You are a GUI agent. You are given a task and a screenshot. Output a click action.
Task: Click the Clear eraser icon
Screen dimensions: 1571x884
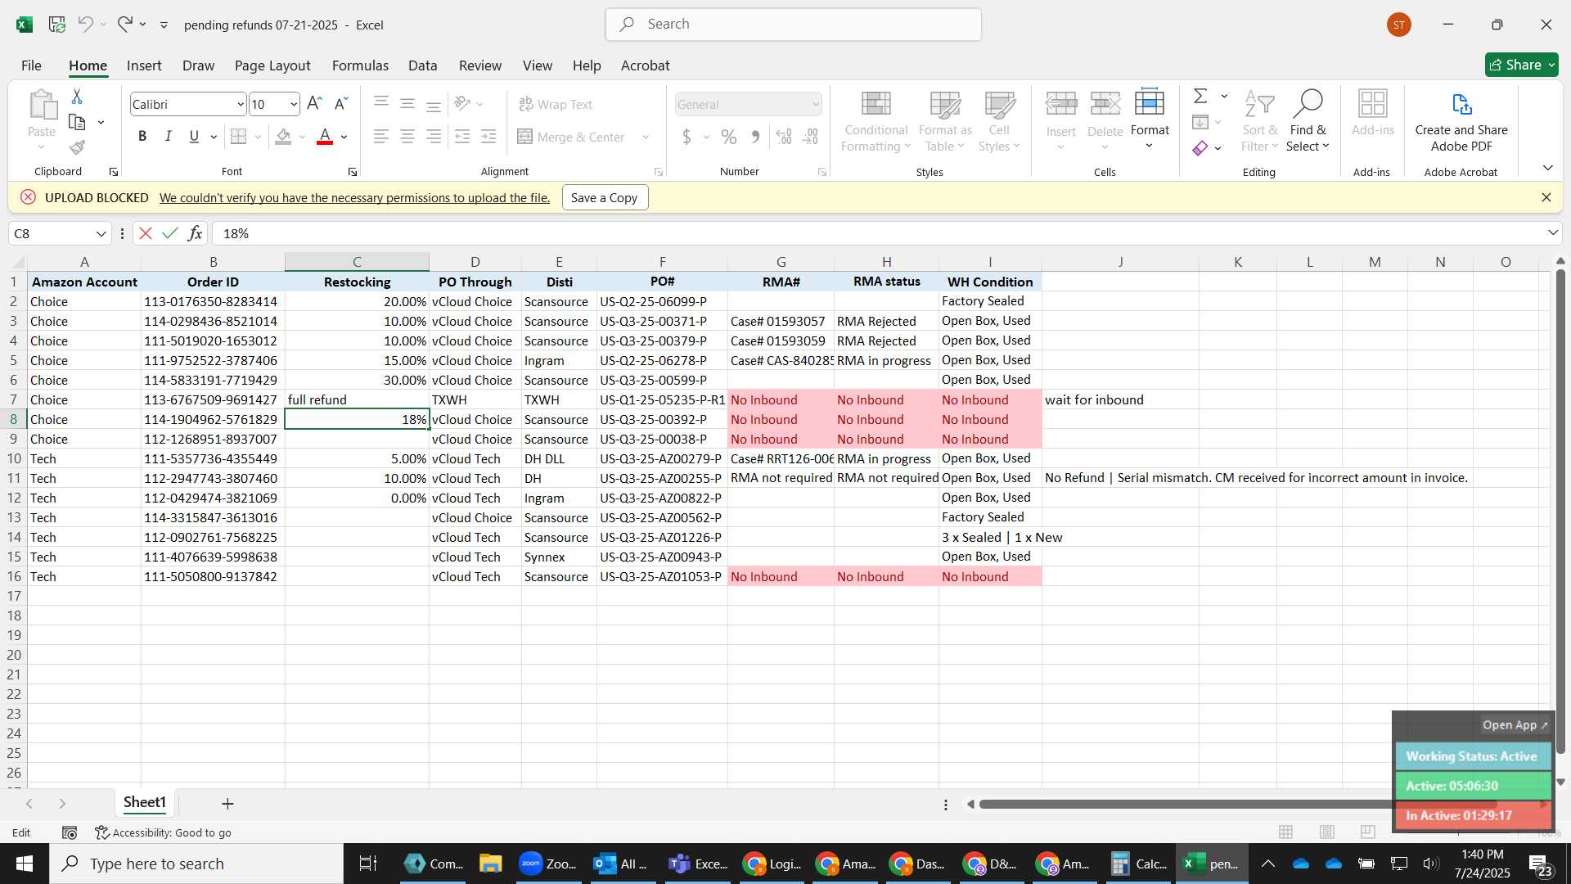coord(1200,148)
